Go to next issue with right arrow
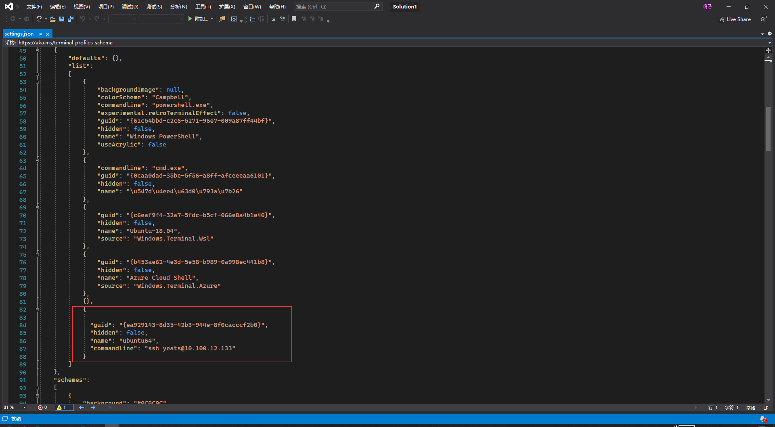This screenshot has width=775, height=427. pyautogui.click(x=93, y=408)
